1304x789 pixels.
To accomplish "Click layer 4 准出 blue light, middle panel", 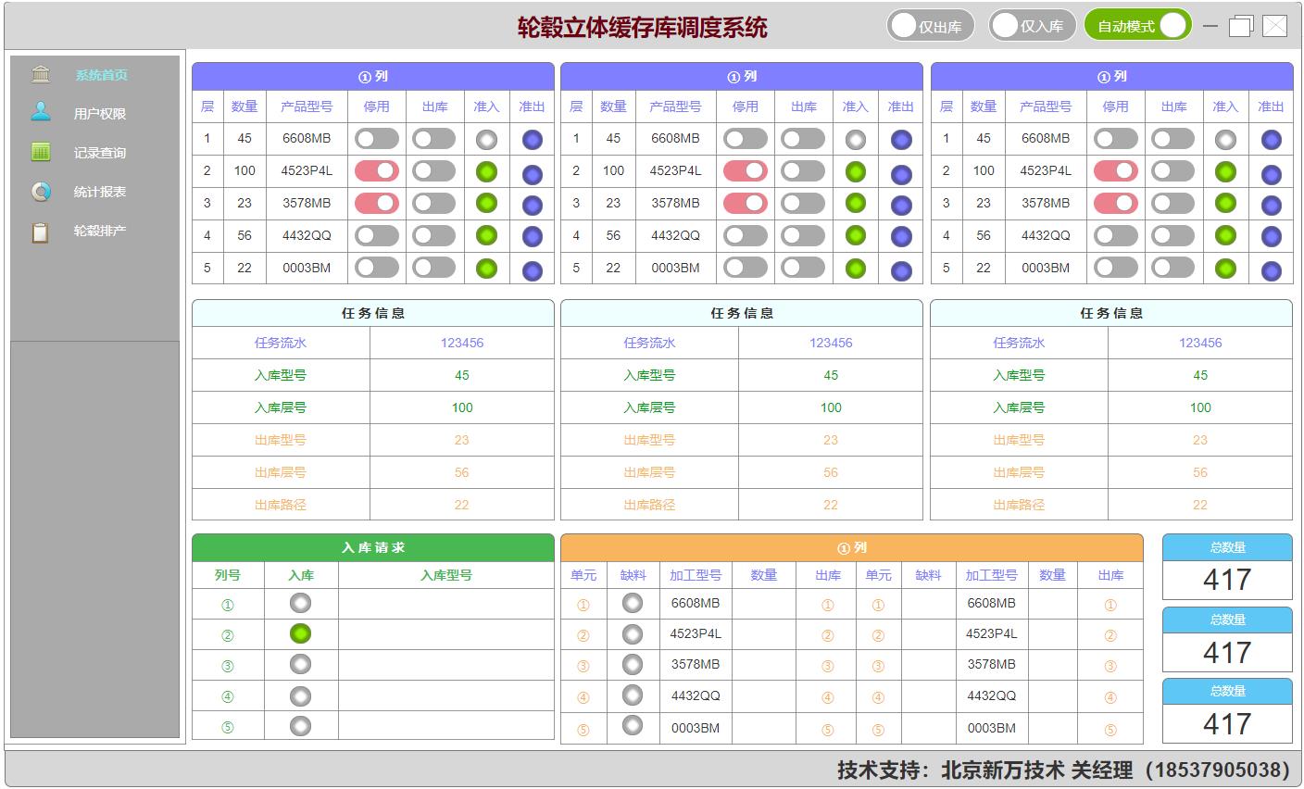I will (901, 237).
